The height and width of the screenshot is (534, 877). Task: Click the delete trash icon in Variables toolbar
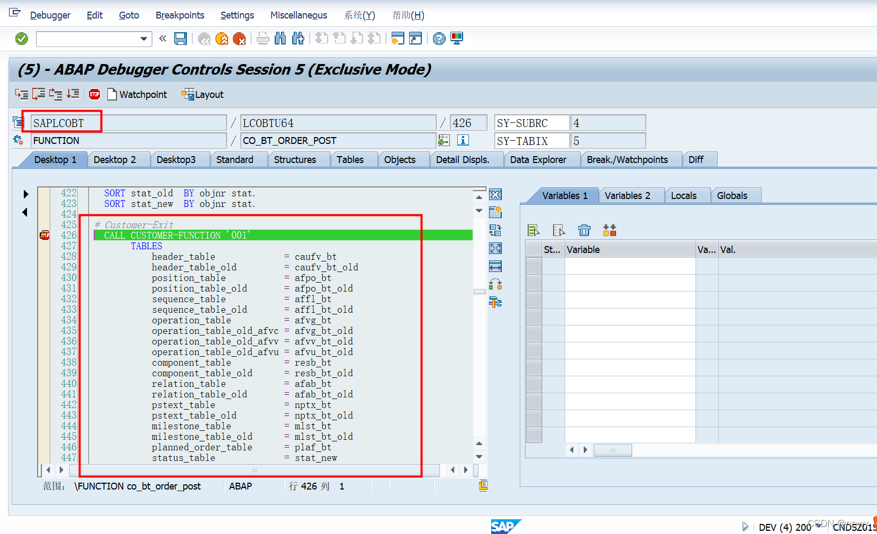[584, 230]
